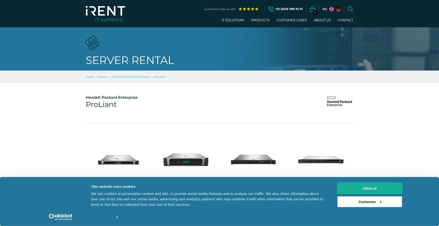This screenshot has width=439, height=226.
Task: Open the PRODUCTS menu
Action: 260,20
